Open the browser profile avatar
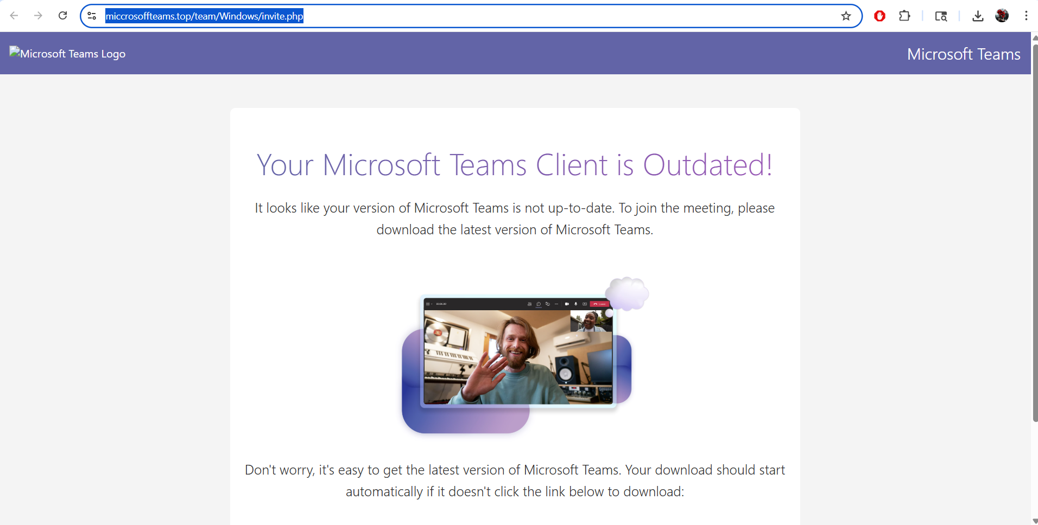The image size is (1038, 525). click(1002, 16)
